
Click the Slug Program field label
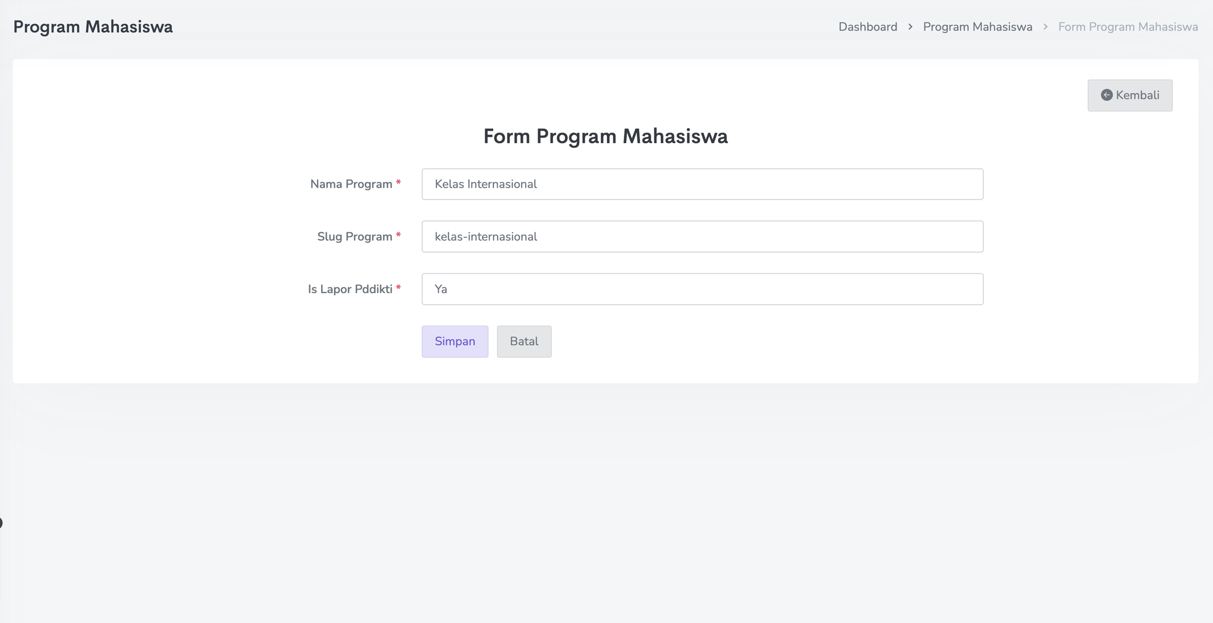pyautogui.click(x=354, y=237)
